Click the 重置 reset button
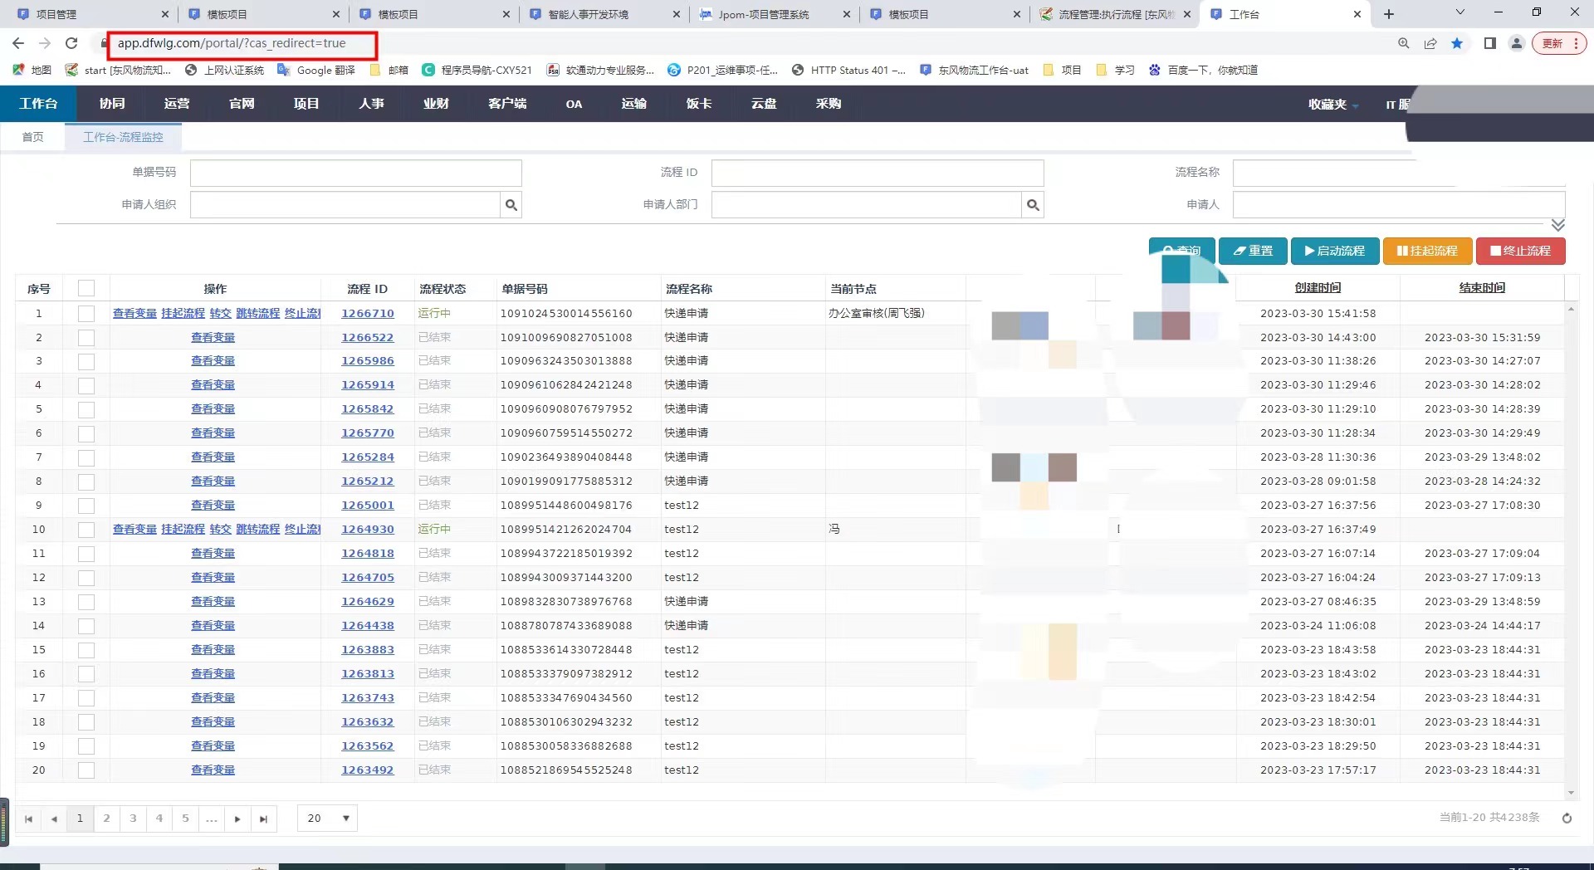Viewport: 1594px width, 870px height. coord(1253,251)
